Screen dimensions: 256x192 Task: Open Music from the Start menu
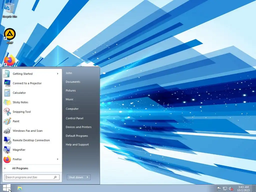(69, 99)
